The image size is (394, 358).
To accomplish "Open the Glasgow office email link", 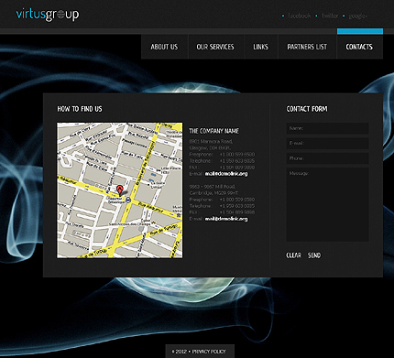I will [226, 174].
